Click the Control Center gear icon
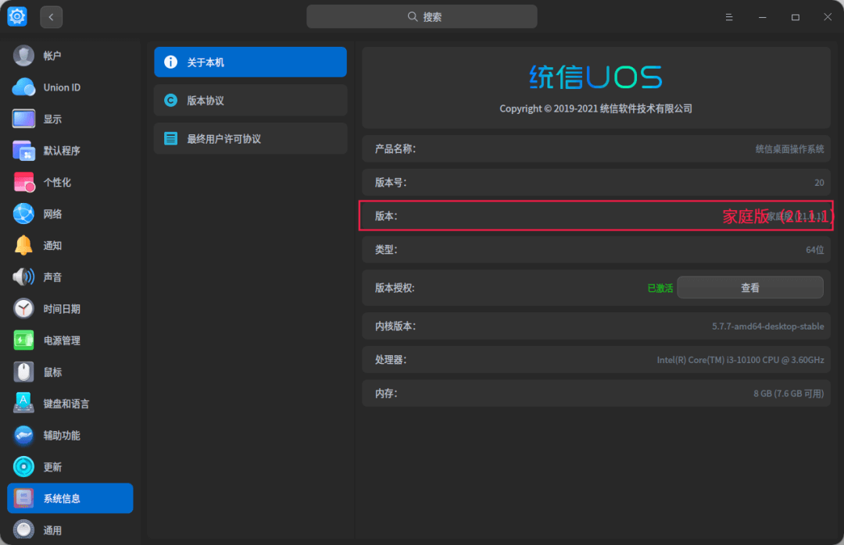Screen dimensions: 844x545 tap(17, 16)
